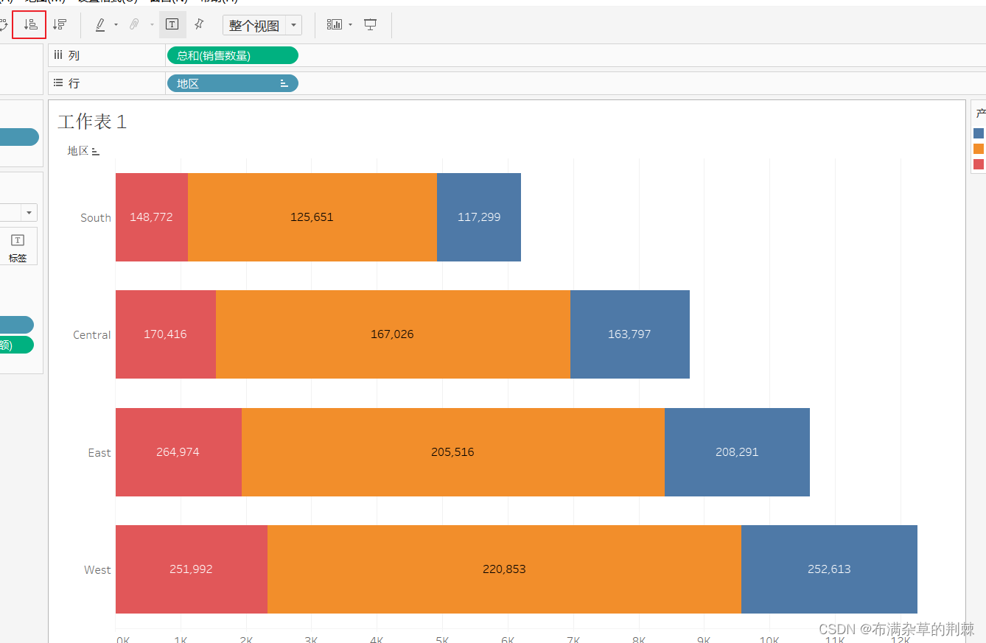Open the highlight pen dropdown arrow
986x643 pixels.
coord(116,24)
